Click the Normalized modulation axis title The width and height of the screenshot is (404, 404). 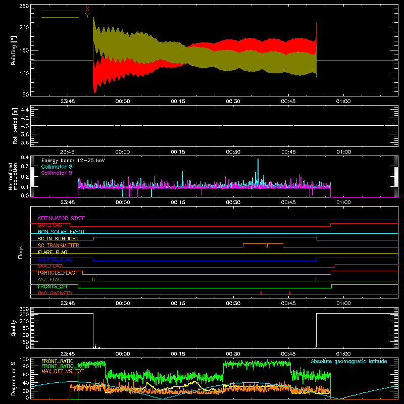(x=13, y=176)
